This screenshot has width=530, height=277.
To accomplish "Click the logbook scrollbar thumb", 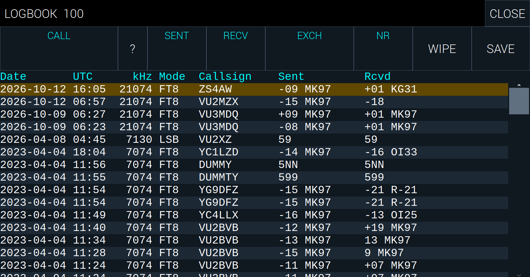I will click(519, 101).
